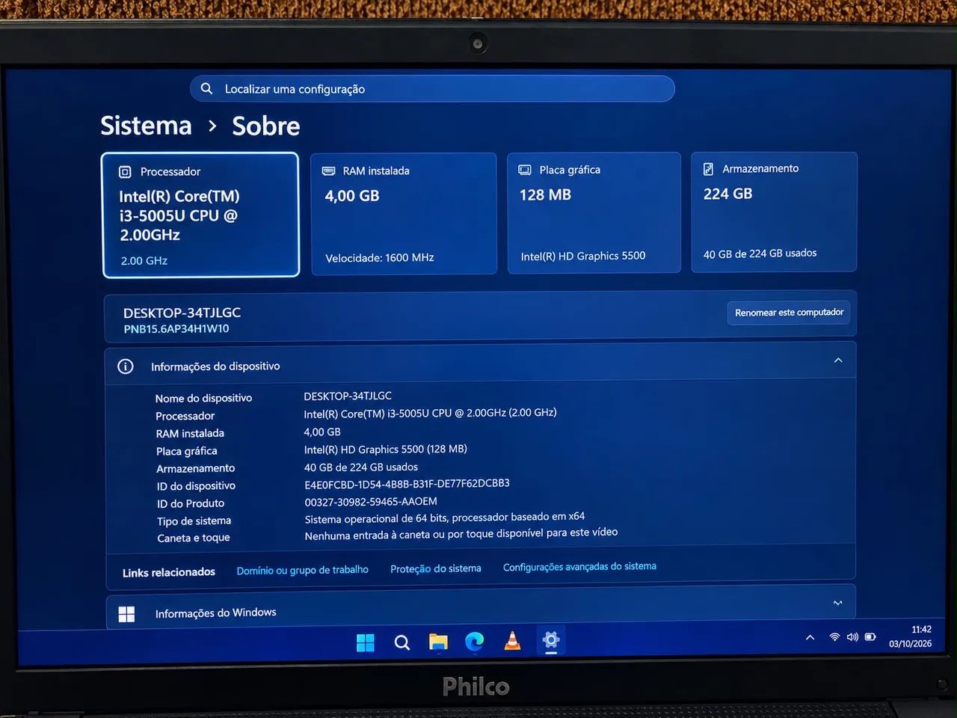Image resolution: width=957 pixels, height=718 pixels.
Task: Click Renomear este computador button
Action: (x=789, y=313)
